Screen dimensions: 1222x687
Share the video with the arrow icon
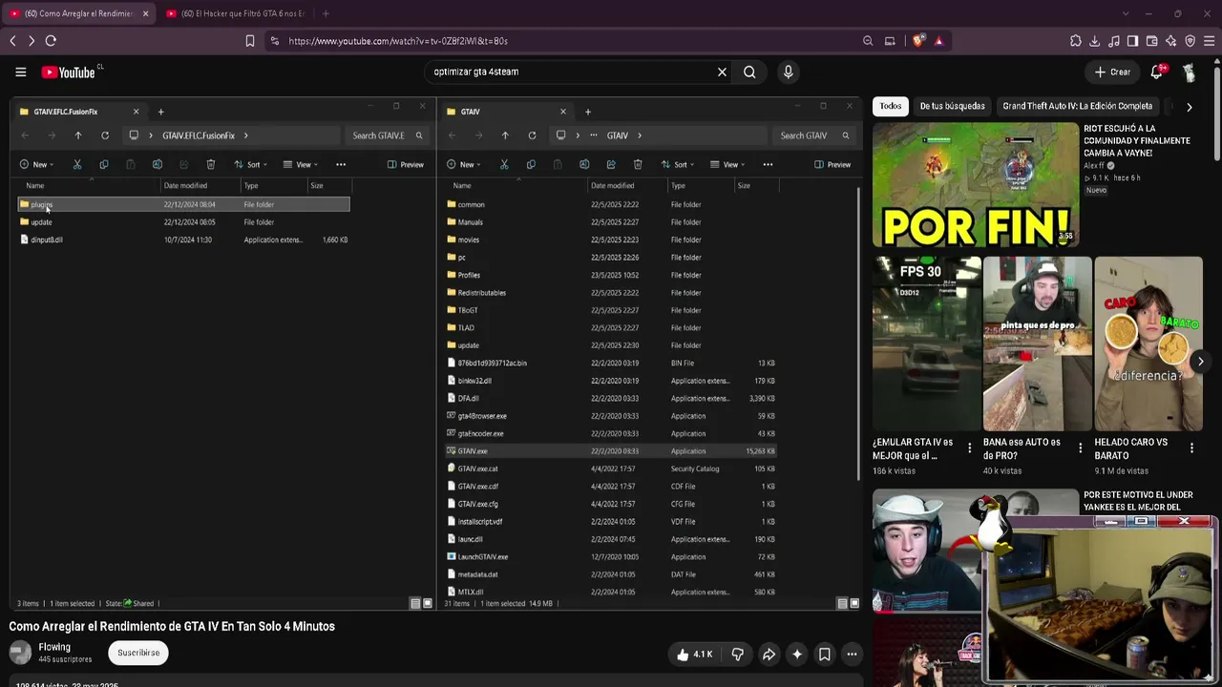pyautogui.click(x=769, y=655)
